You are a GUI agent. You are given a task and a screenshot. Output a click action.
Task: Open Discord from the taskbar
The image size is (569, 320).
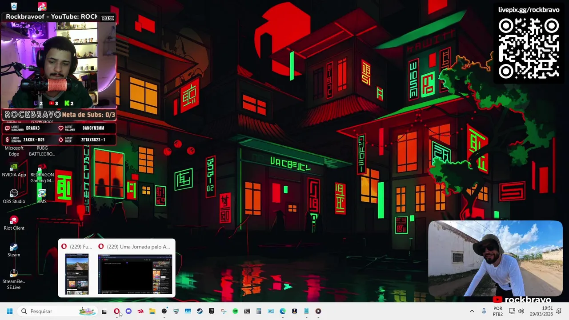tap(128, 311)
